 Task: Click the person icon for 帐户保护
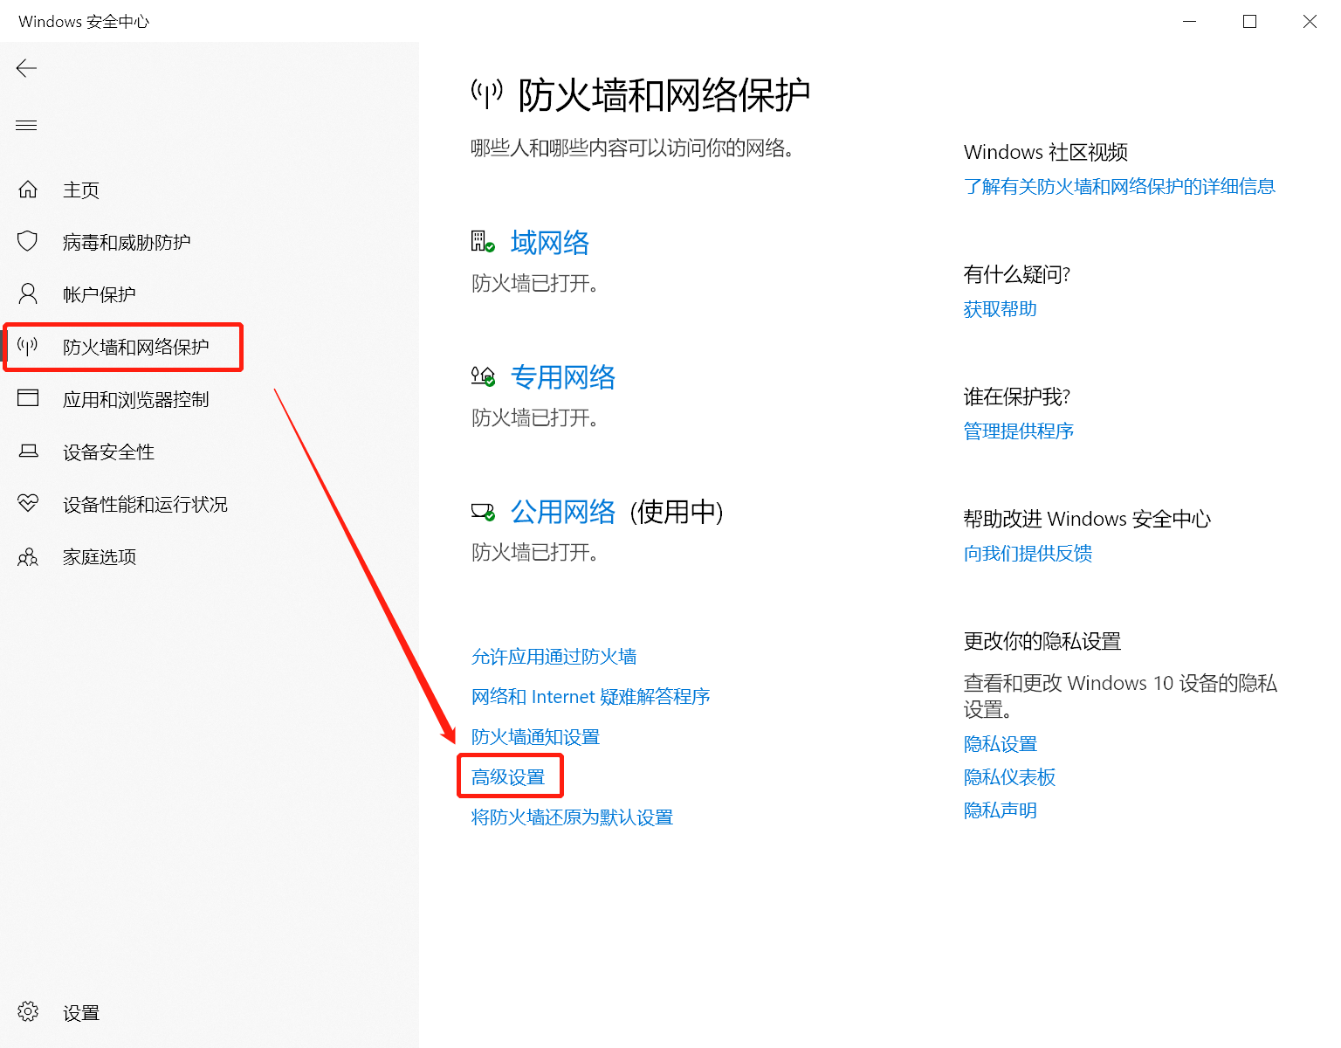click(28, 293)
